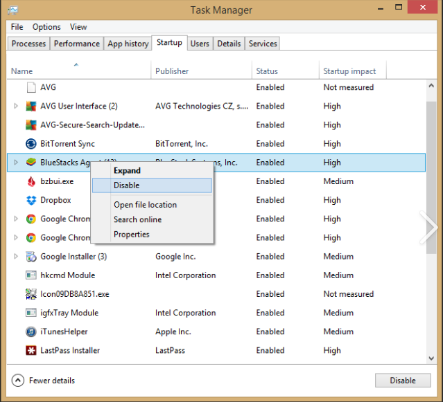Expand the AVG User Interface group
443x402 pixels.
click(16, 107)
